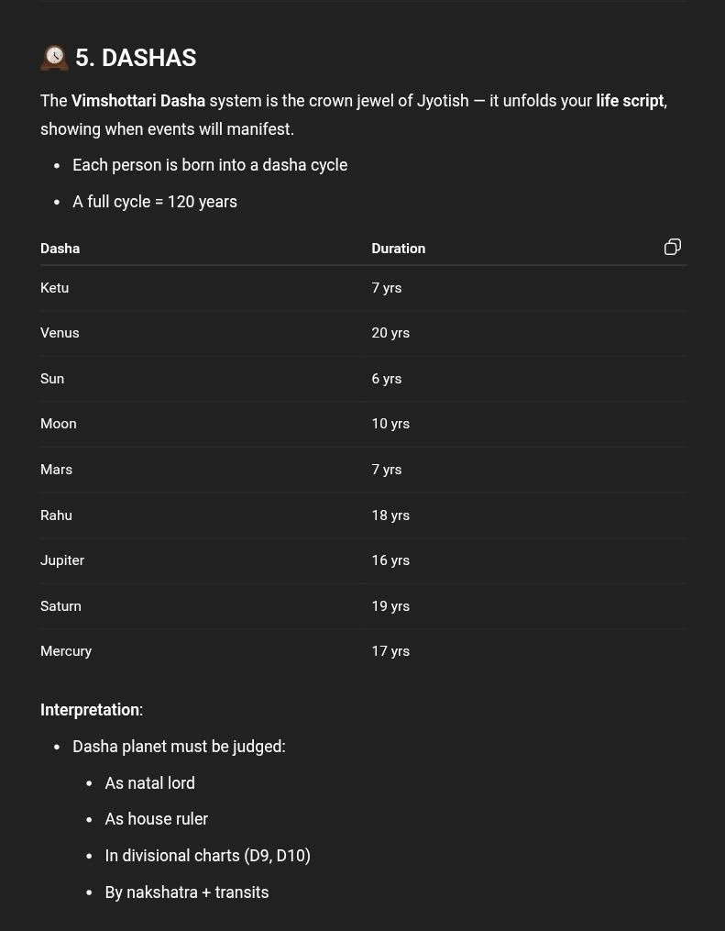Click the 'Moon' dasha cell
The height and width of the screenshot is (931, 725).
[59, 424]
